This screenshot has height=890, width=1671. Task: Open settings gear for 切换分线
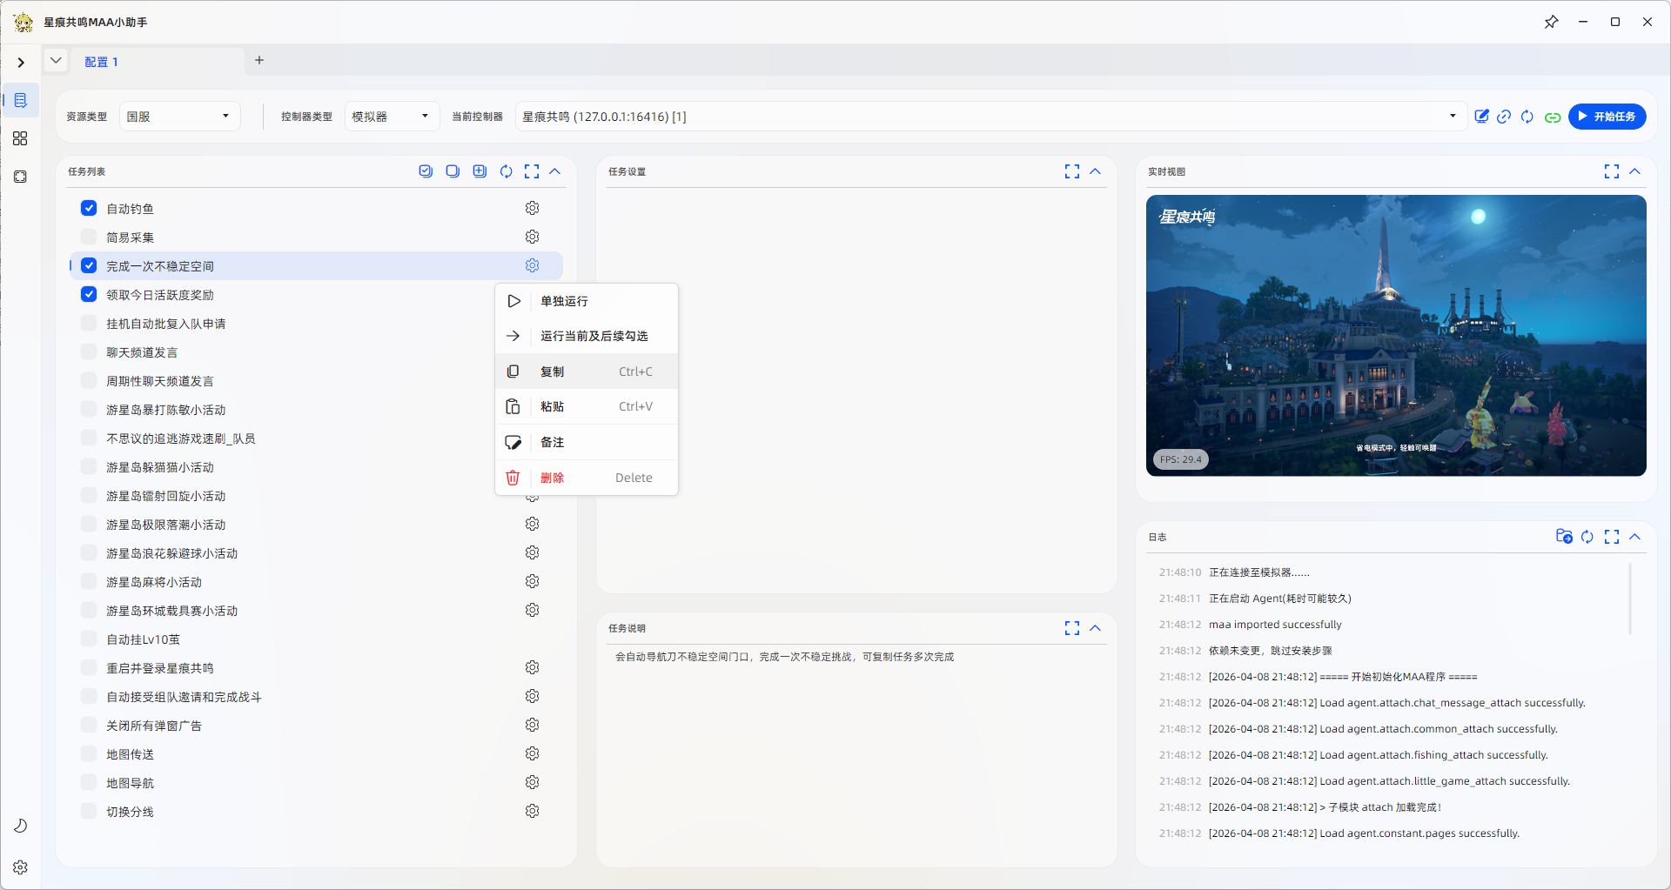pyautogui.click(x=532, y=811)
